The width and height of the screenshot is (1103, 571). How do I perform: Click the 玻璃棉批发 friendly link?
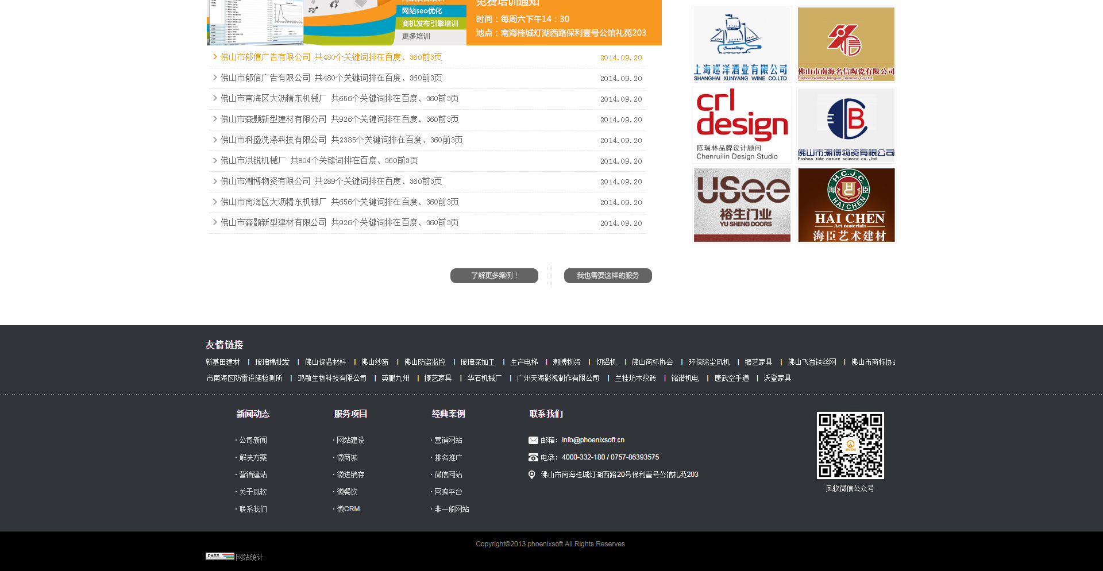pyautogui.click(x=272, y=362)
